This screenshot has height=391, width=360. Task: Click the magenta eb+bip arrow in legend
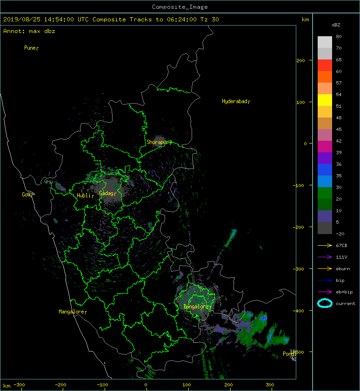(x=325, y=292)
